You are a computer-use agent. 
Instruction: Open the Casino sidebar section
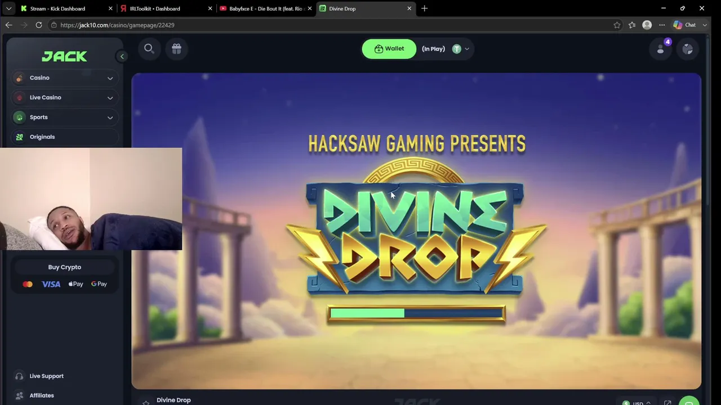click(x=64, y=78)
